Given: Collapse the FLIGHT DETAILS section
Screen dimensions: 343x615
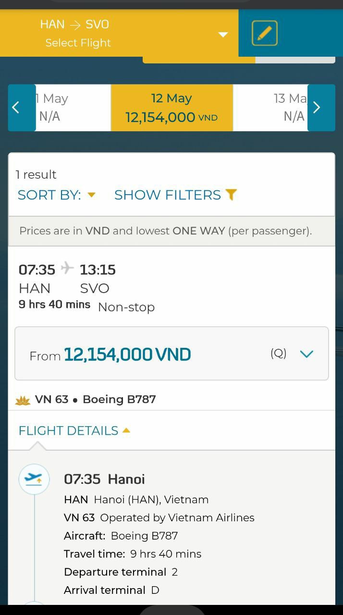Looking at the screenshot, I should 74,430.
